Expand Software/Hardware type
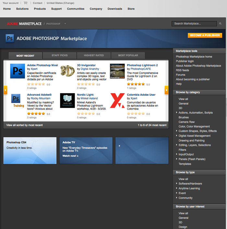 [176, 184]
